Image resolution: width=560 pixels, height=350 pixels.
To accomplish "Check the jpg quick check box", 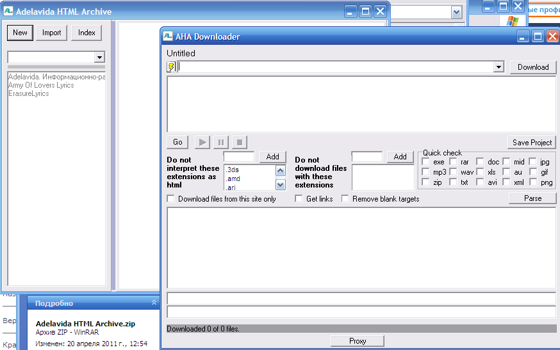I will 533,162.
